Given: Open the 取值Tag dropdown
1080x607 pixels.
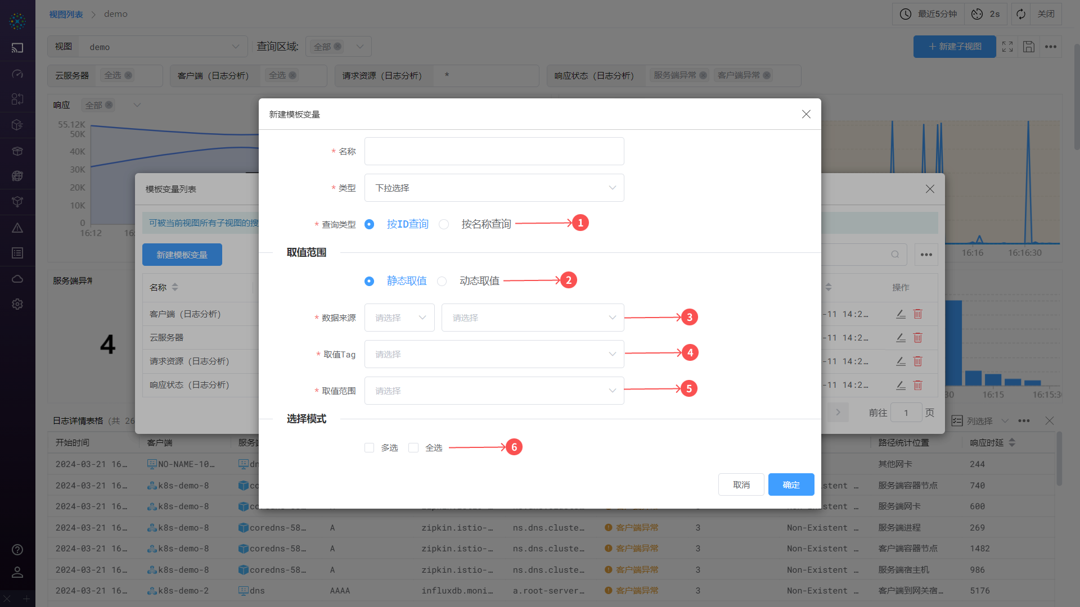Looking at the screenshot, I should 494,354.
